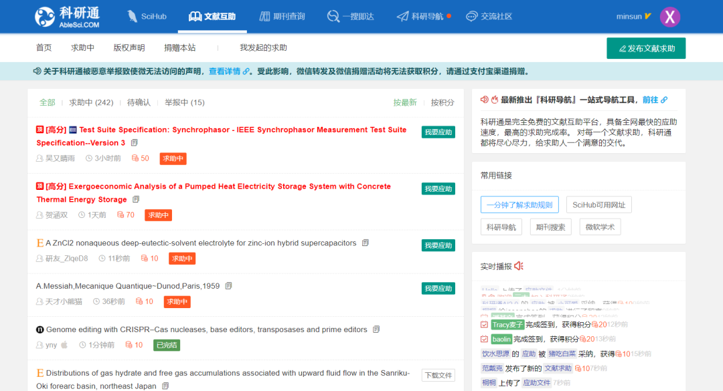Viewport: 723px width, 391px height.
Task: Click the Elsevier icon before ZnCl2 title
Action: [40, 243]
